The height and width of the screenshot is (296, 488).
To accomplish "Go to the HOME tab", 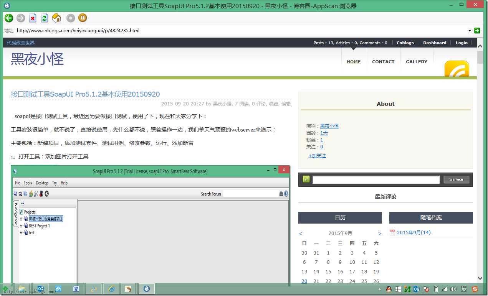I will click(x=354, y=62).
